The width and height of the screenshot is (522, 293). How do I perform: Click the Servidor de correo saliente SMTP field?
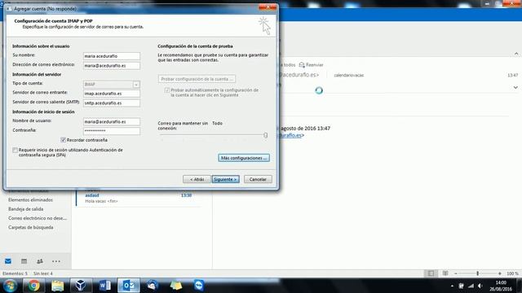[x=112, y=103]
